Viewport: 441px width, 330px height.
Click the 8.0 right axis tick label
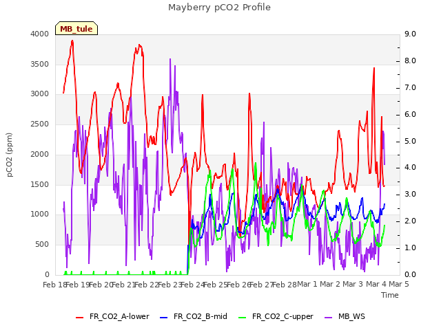point(410,61)
